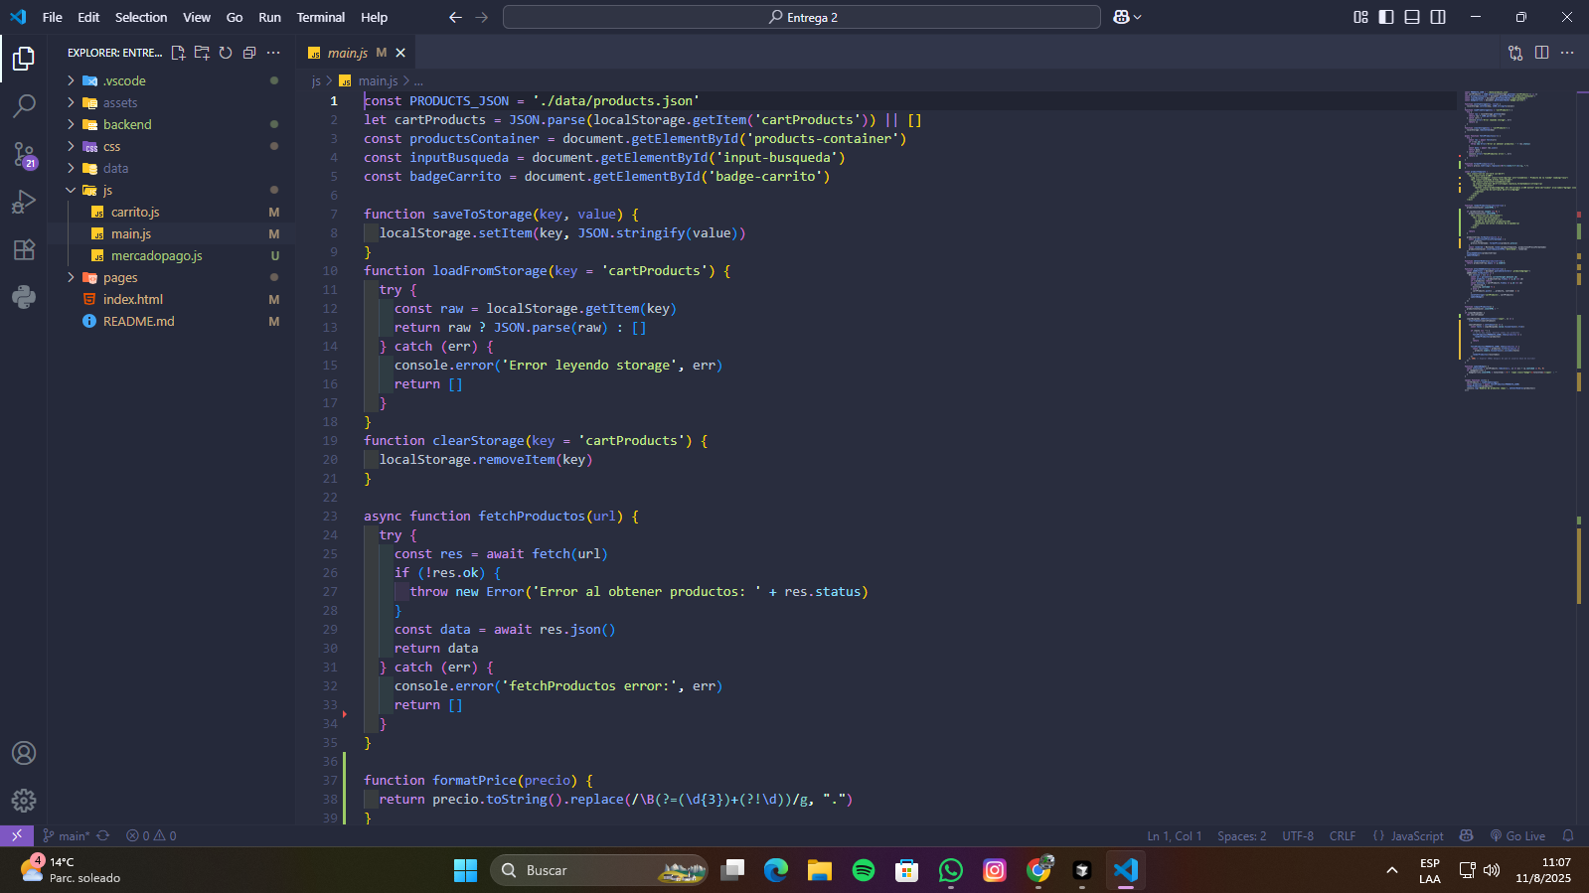The height and width of the screenshot is (893, 1589).
Task: Create a new folder in Explorer
Action: pos(202,53)
